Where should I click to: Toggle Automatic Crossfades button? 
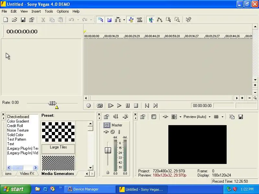(109, 20)
